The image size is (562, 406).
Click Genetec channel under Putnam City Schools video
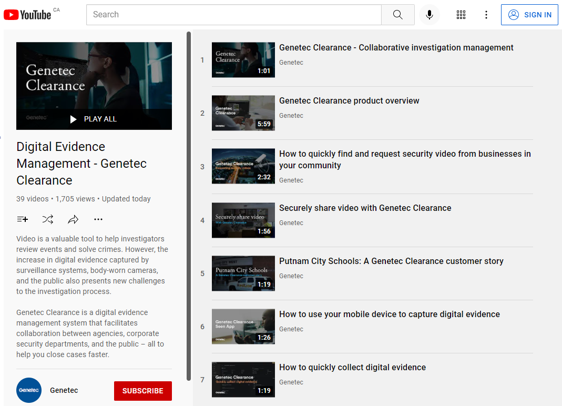pos(291,276)
